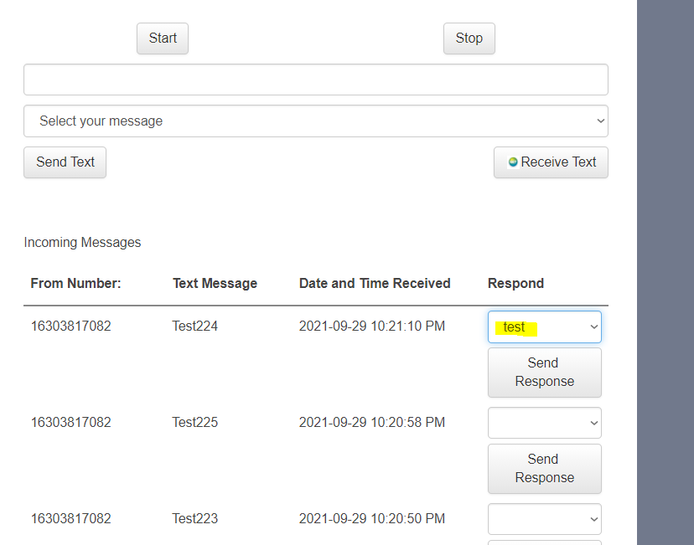Select the Test224 message text
694x545 pixels.
coord(194,326)
